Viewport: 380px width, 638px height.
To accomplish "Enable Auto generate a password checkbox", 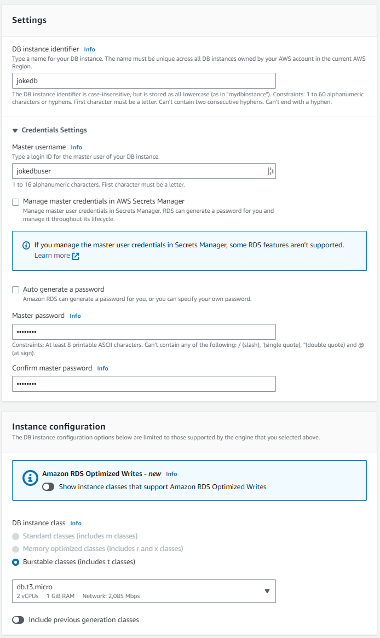I will click(16, 289).
